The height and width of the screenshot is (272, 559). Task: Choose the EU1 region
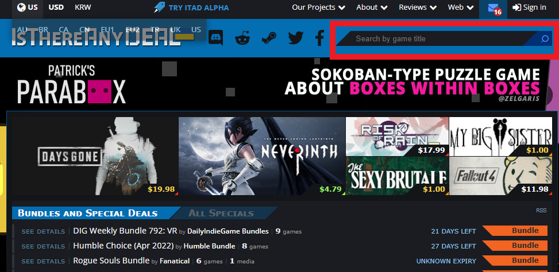[107, 29]
